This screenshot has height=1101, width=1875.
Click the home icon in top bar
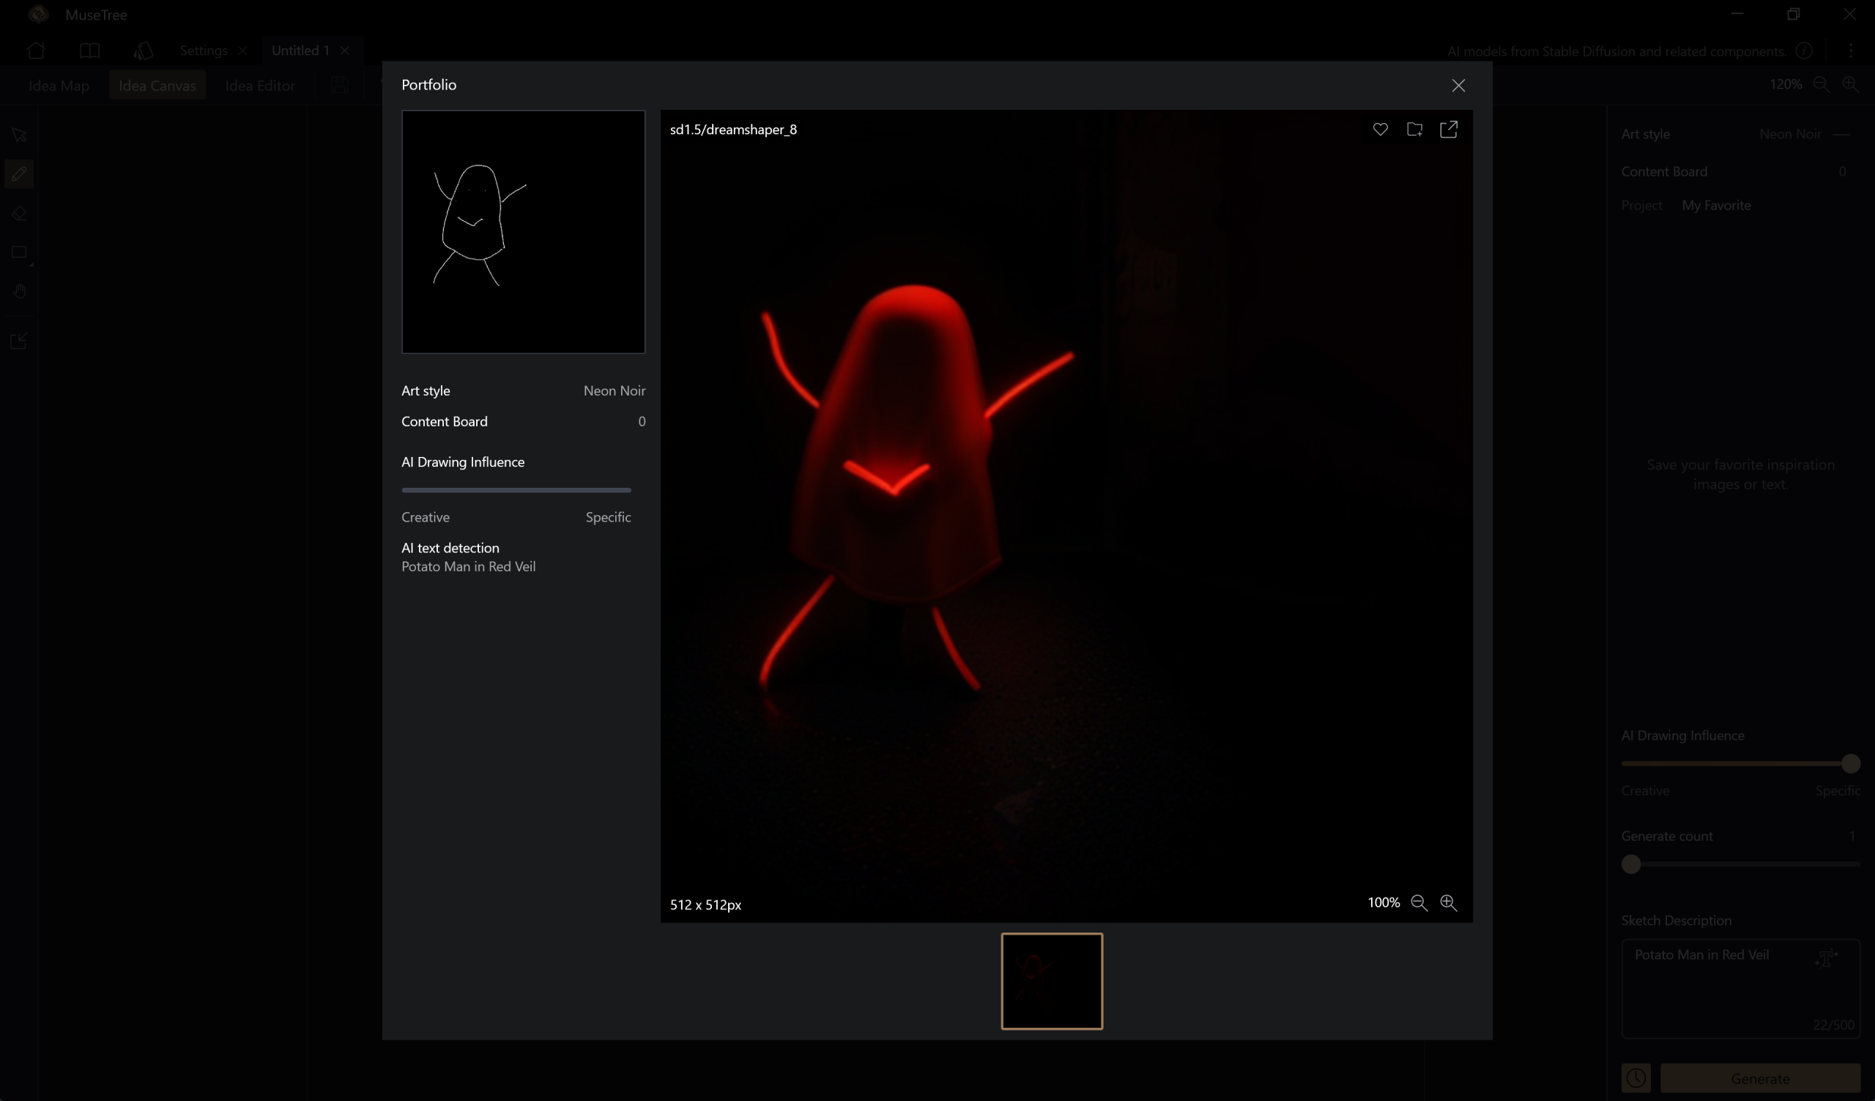coord(36,51)
